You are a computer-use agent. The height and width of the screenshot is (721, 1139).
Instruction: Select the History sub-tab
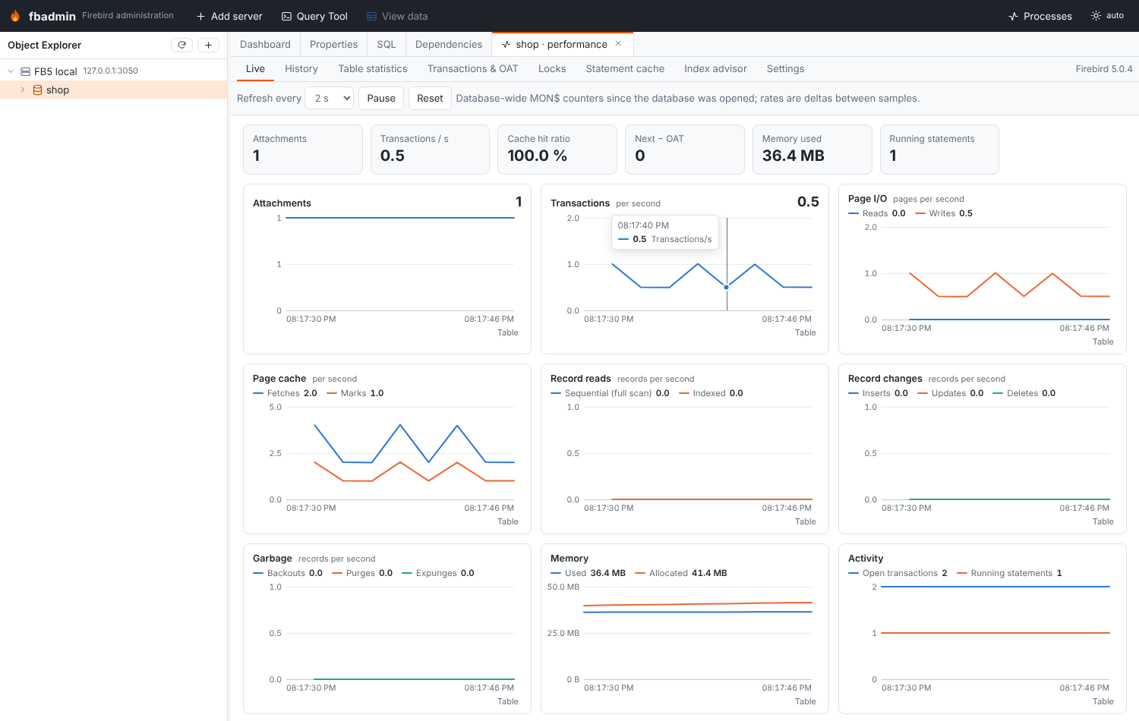[301, 68]
